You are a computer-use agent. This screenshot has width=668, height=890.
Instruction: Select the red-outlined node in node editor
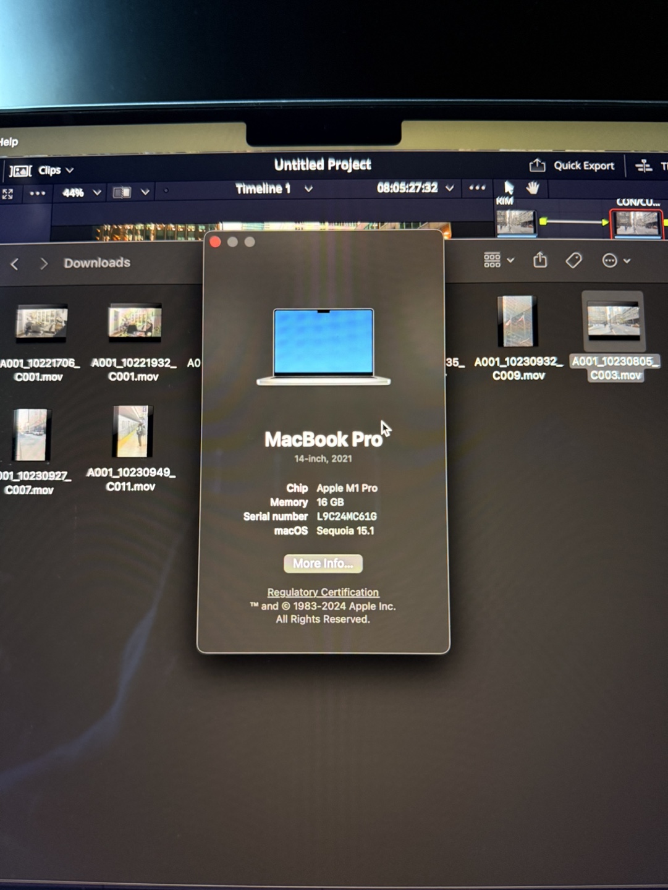click(x=636, y=223)
